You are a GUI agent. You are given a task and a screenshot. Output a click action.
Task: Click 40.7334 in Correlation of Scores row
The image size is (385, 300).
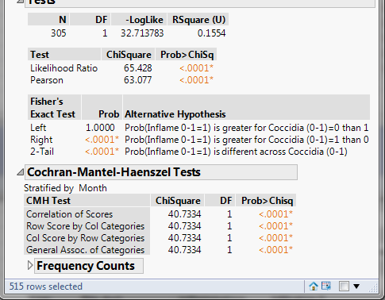[184, 214]
